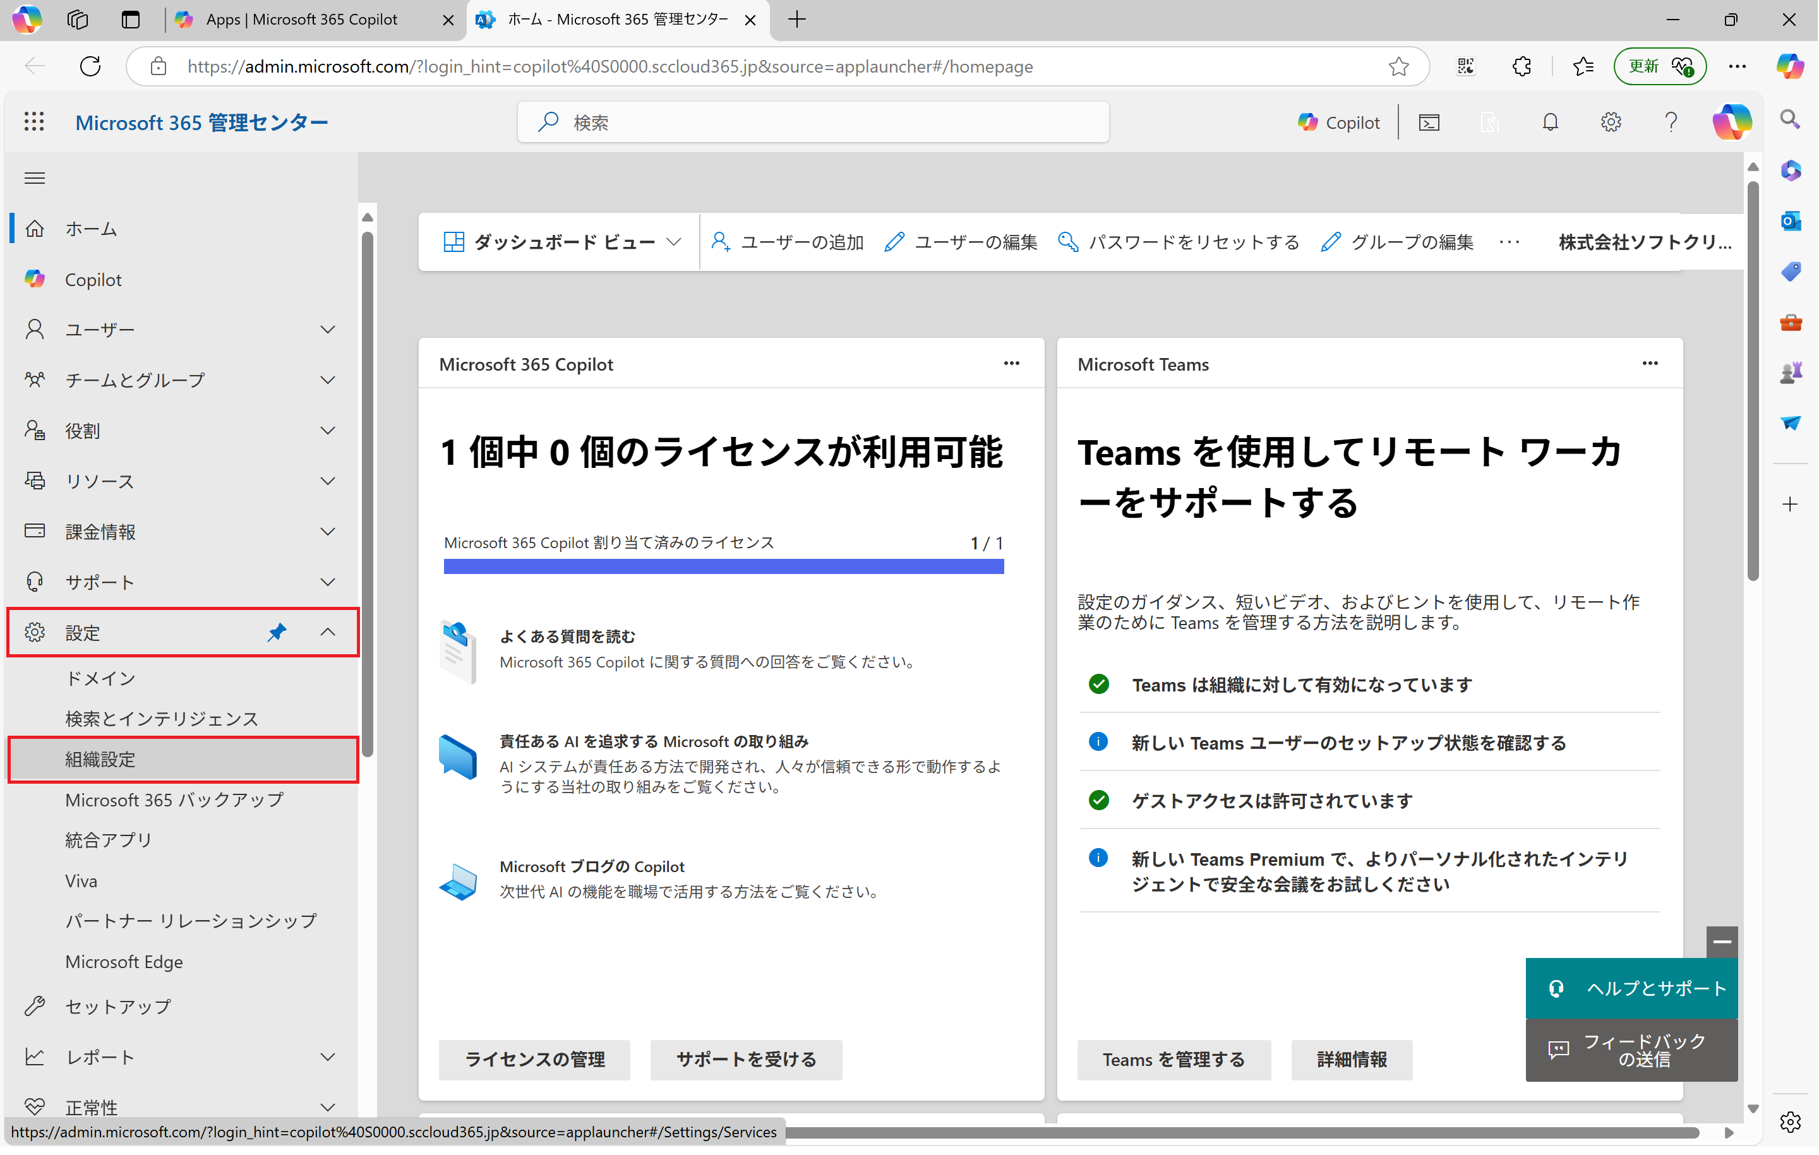Click the notifications bell icon
Viewport: 1819px width, 1155px height.
[1550, 123]
